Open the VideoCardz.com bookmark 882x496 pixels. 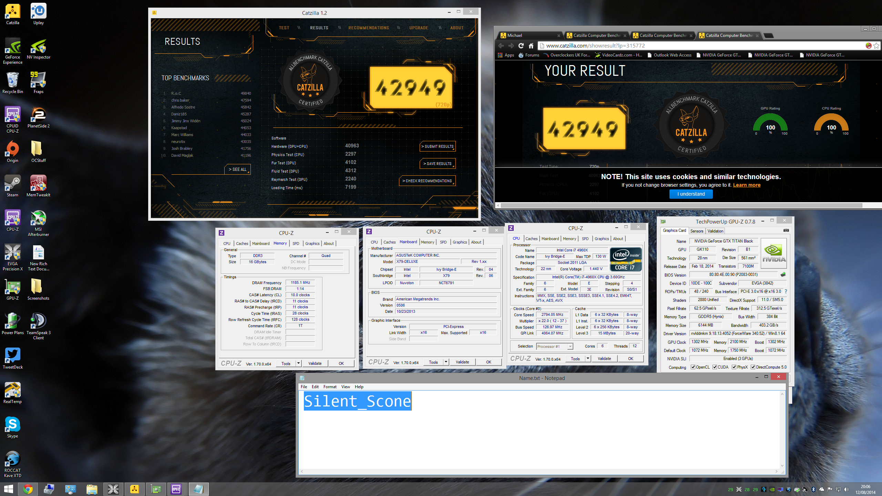618,55
